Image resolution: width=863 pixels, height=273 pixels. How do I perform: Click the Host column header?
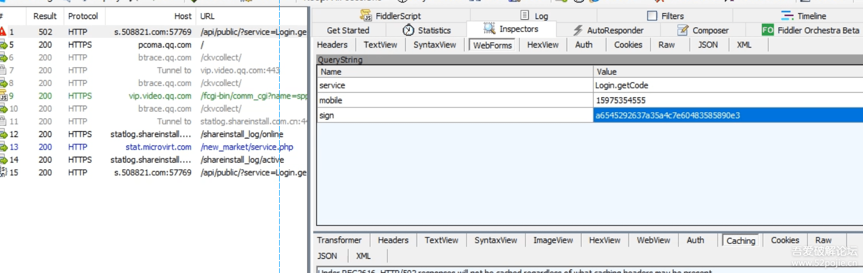[x=183, y=16]
